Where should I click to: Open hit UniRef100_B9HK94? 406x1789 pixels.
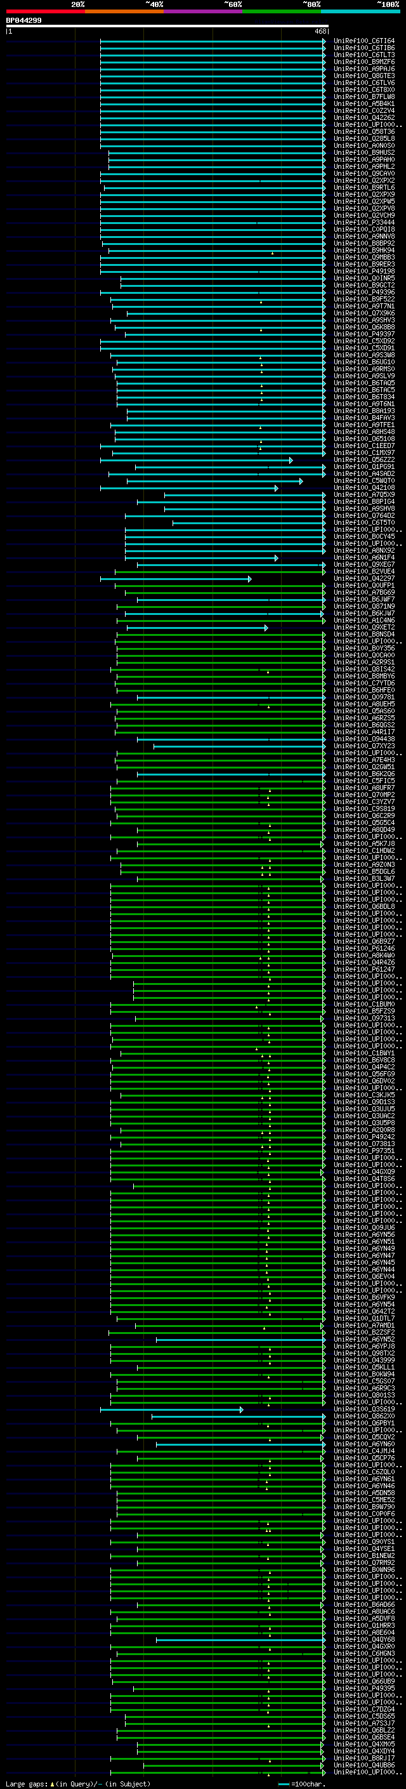[x=363, y=251]
